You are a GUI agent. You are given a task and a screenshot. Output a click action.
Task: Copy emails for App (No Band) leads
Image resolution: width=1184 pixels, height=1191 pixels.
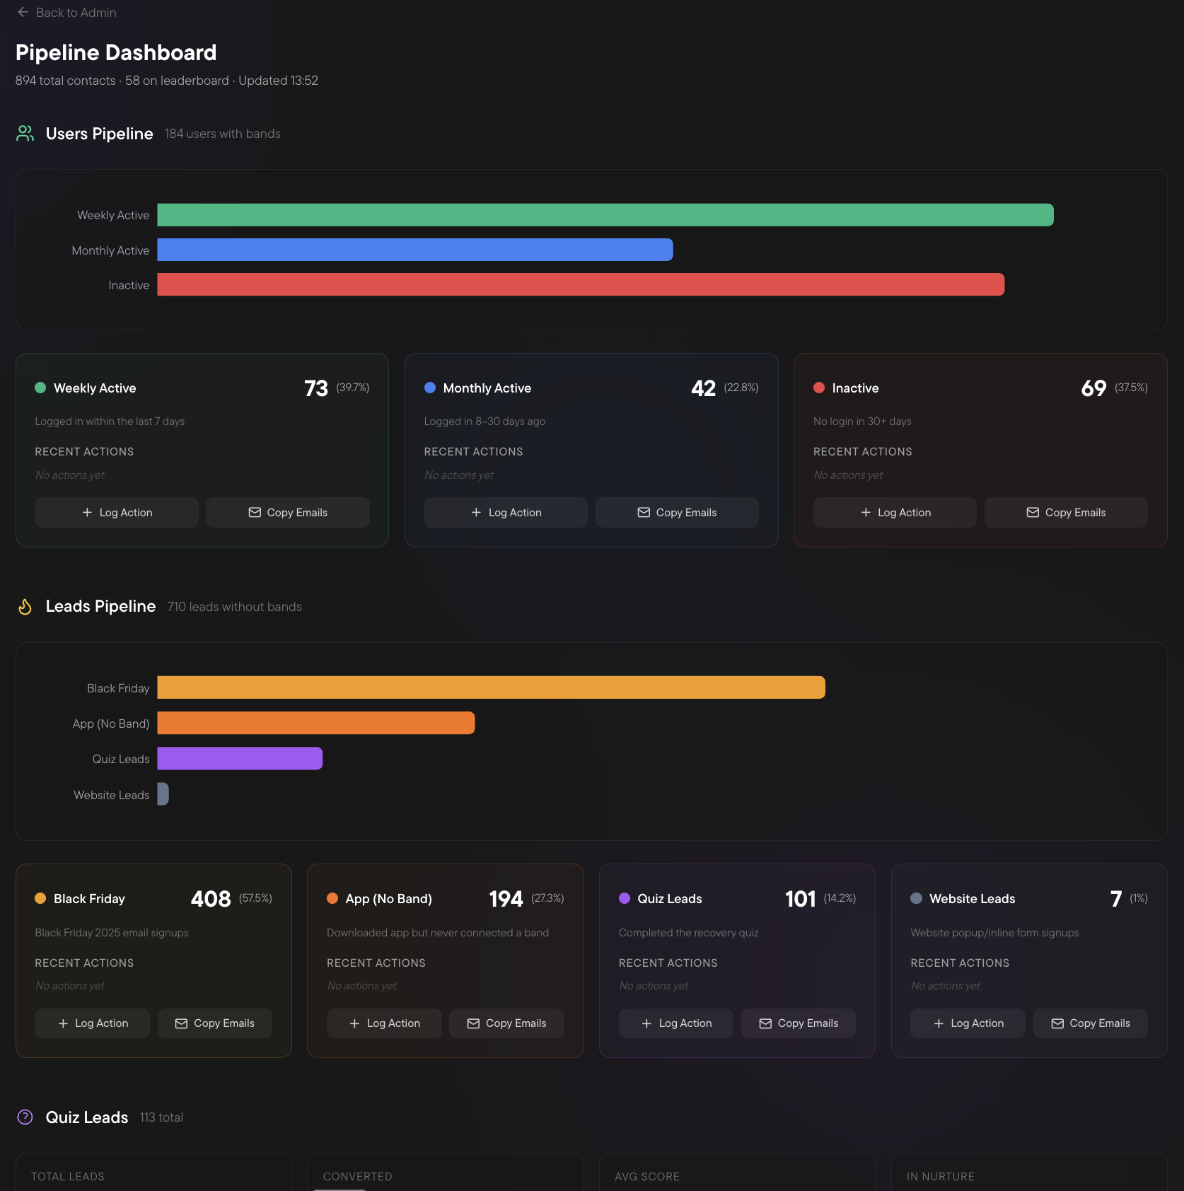tap(506, 1023)
